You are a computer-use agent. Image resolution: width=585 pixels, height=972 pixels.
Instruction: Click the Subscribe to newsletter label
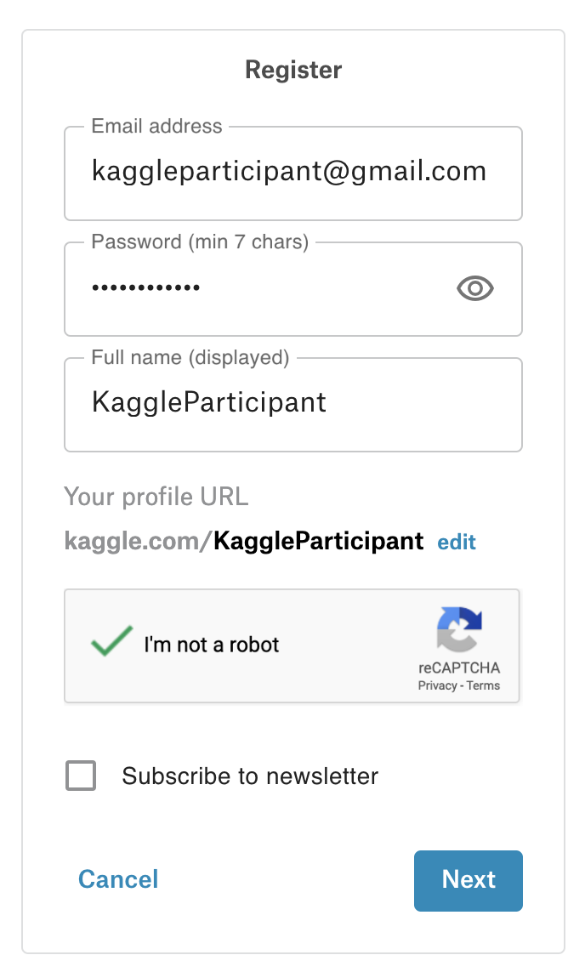(250, 776)
